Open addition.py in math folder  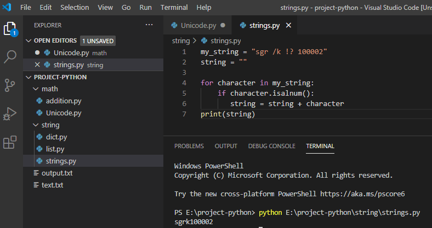pyautogui.click(x=93, y=101)
